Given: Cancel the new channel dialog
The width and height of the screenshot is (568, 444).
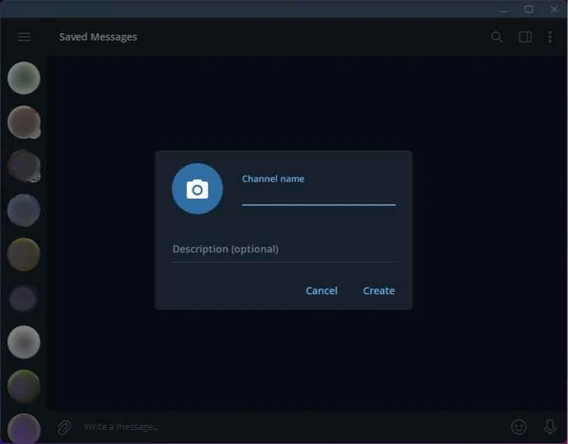Looking at the screenshot, I should [x=322, y=291].
